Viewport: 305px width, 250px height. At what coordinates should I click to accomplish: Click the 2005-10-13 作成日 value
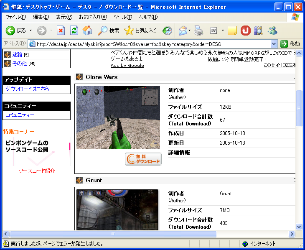tap(232, 133)
